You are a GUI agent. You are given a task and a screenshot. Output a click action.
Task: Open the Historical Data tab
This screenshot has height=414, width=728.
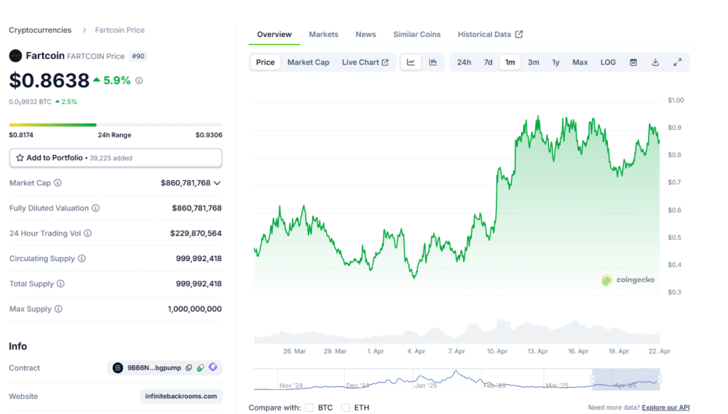tap(491, 34)
